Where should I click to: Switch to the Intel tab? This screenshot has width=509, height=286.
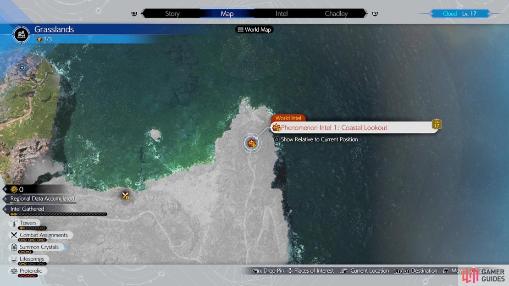tap(282, 14)
